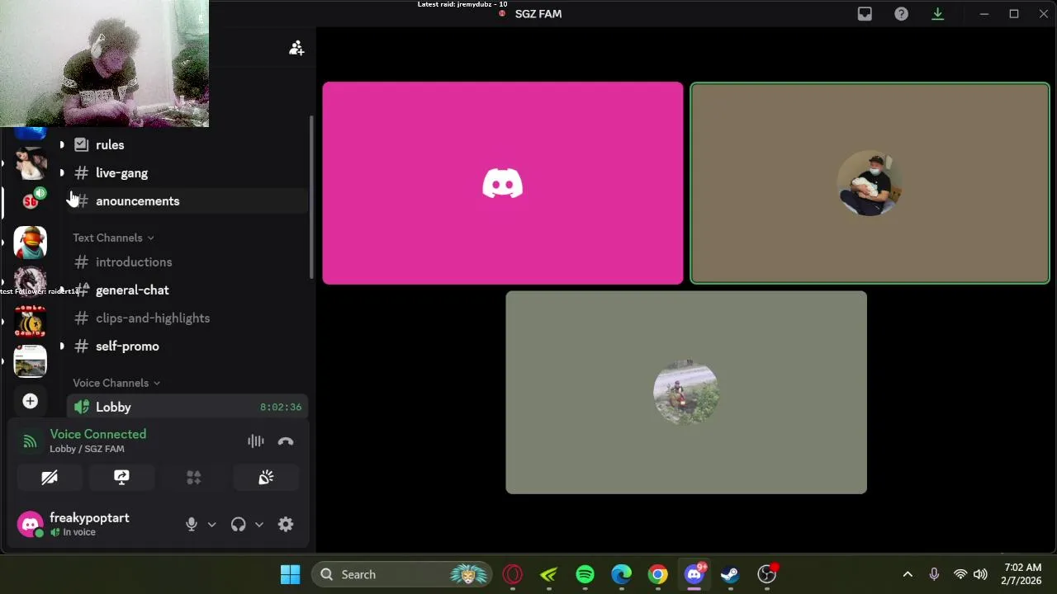The image size is (1057, 594).
Task: Open the clips-and-highlights channel
Action: click(187, 318)
